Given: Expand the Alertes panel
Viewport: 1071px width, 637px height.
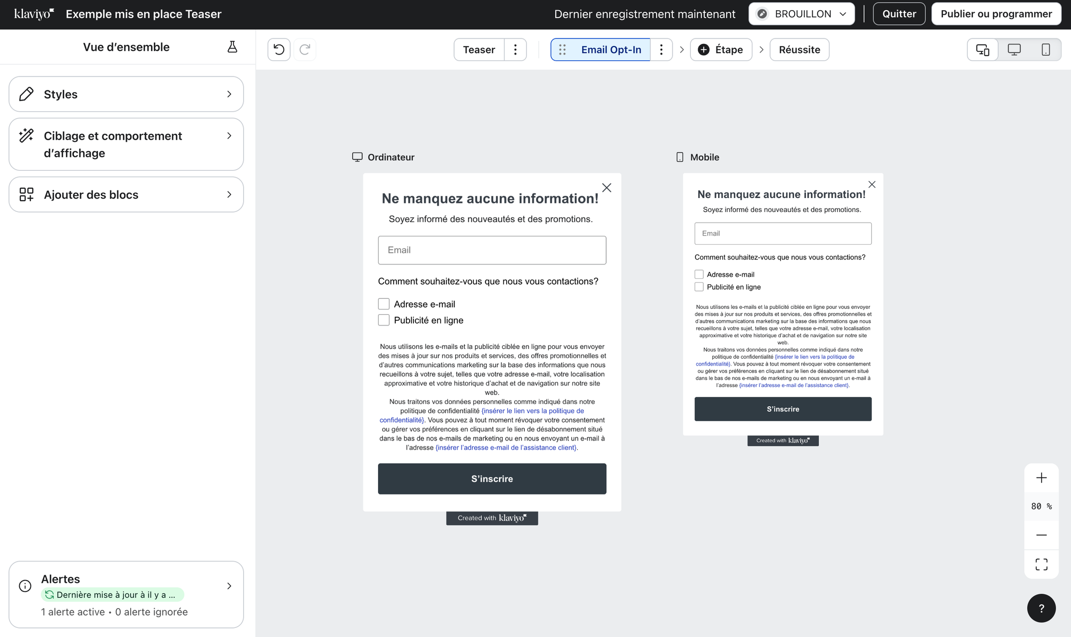Looking at the screenshot, I should [x=126, y=595].
